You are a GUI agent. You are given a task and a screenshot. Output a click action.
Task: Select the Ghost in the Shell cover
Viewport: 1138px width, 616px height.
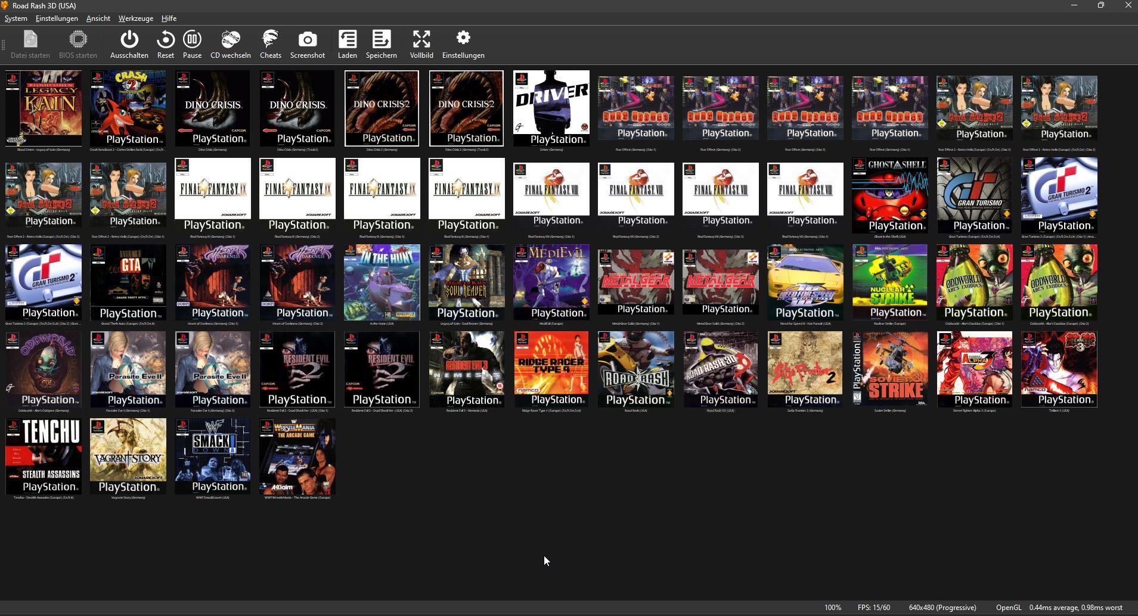point(890,195)
